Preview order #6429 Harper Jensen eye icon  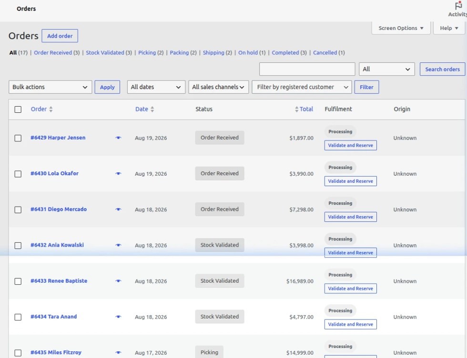tap(118, 138)
